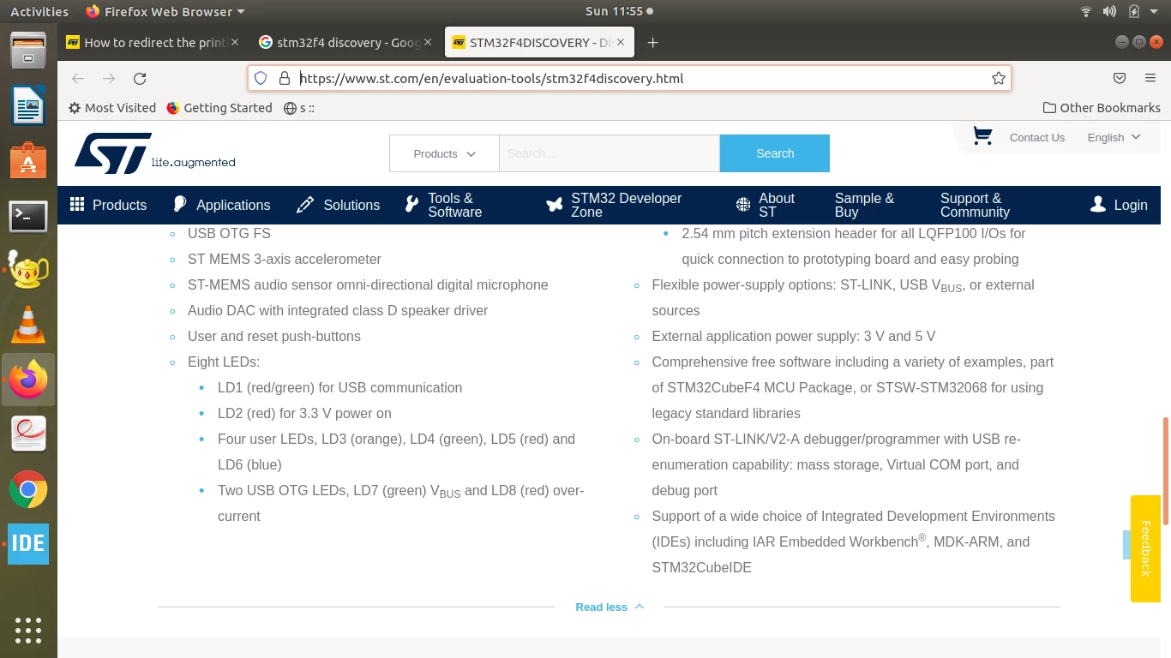This screenshot has height=658, width=1171.
Task: Close the STM32F4DISCOVERY tab
Action: click(622, 42)
